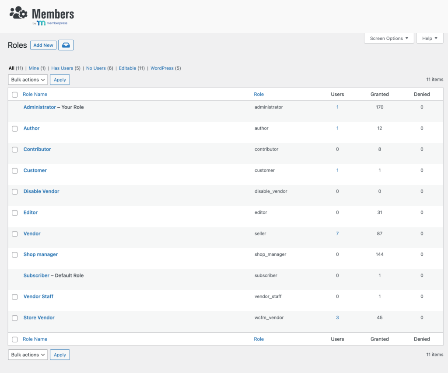Open the top Bulk actions dropdown
This screenshot has height=373, width=448.
28,80
